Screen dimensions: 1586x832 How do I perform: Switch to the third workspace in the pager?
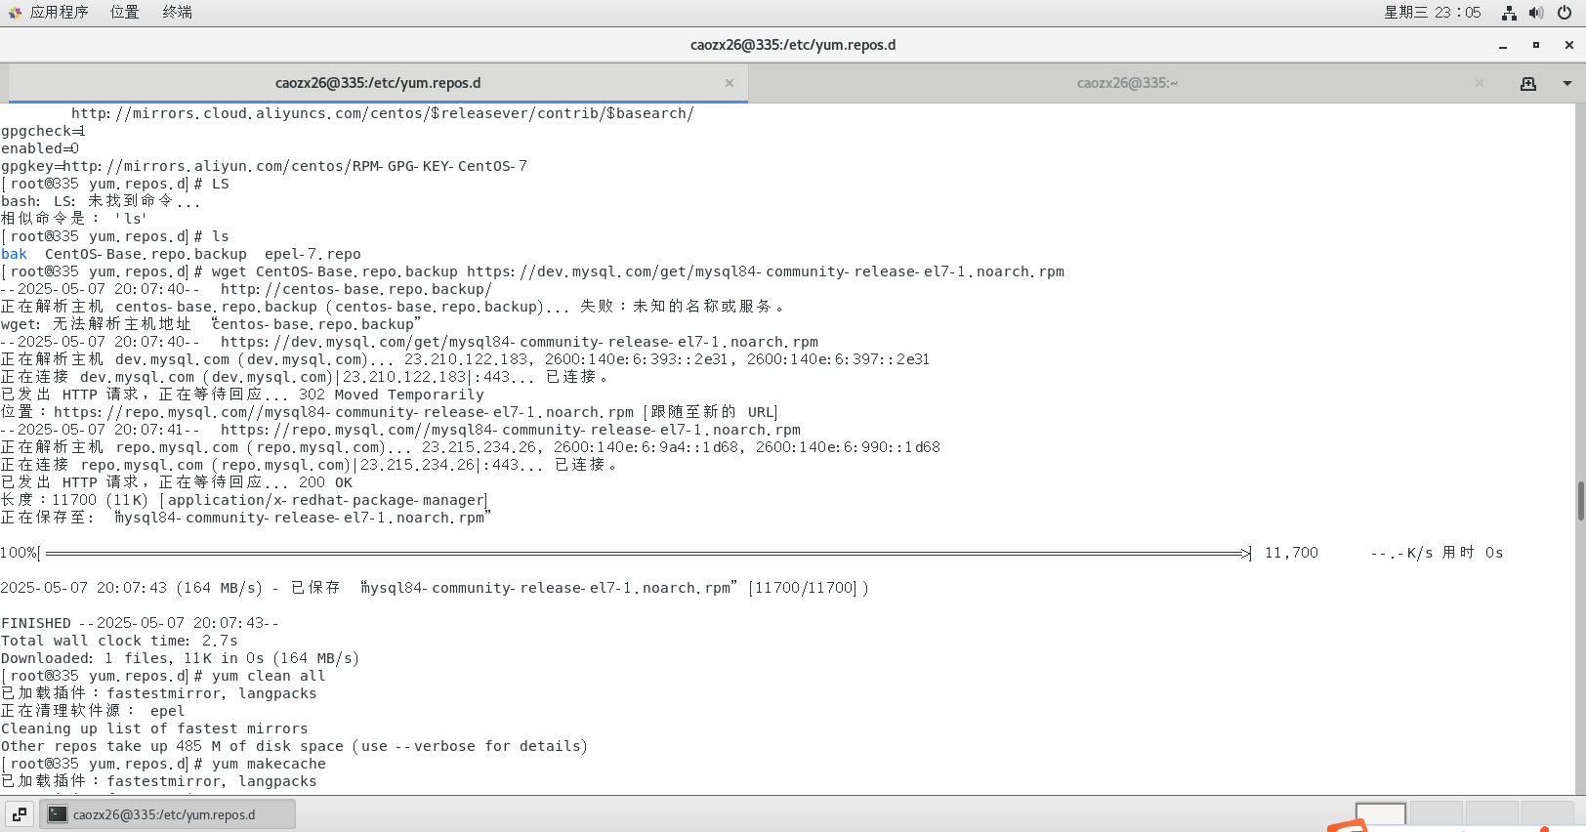coord(1491,814)
